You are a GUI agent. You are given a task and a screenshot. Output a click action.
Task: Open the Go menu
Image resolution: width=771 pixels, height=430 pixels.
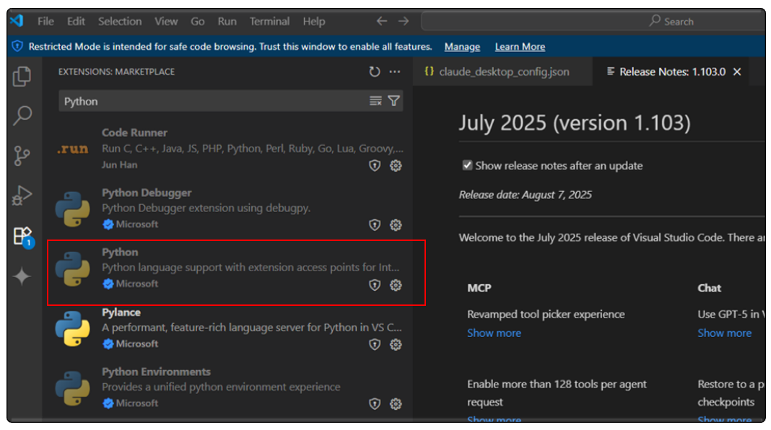[x=197, y=21]
